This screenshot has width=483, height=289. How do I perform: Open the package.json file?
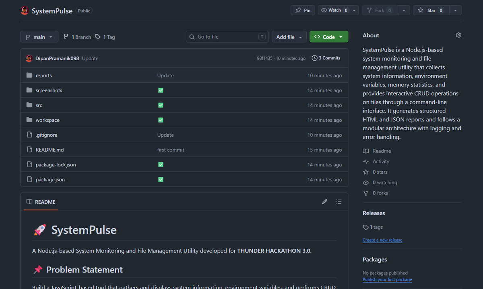tap(50, 180)
